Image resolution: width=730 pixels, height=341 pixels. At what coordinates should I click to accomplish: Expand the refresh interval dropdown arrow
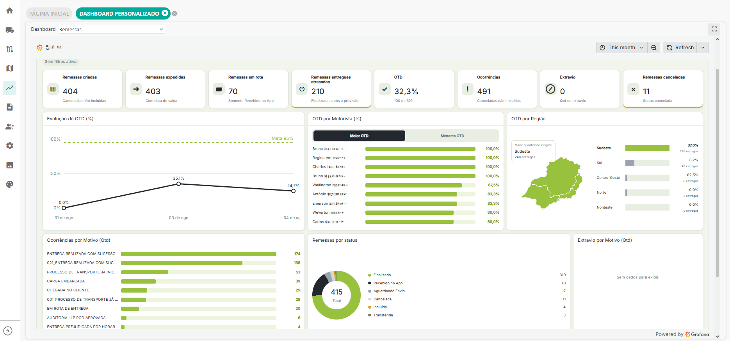pos(703,48)
